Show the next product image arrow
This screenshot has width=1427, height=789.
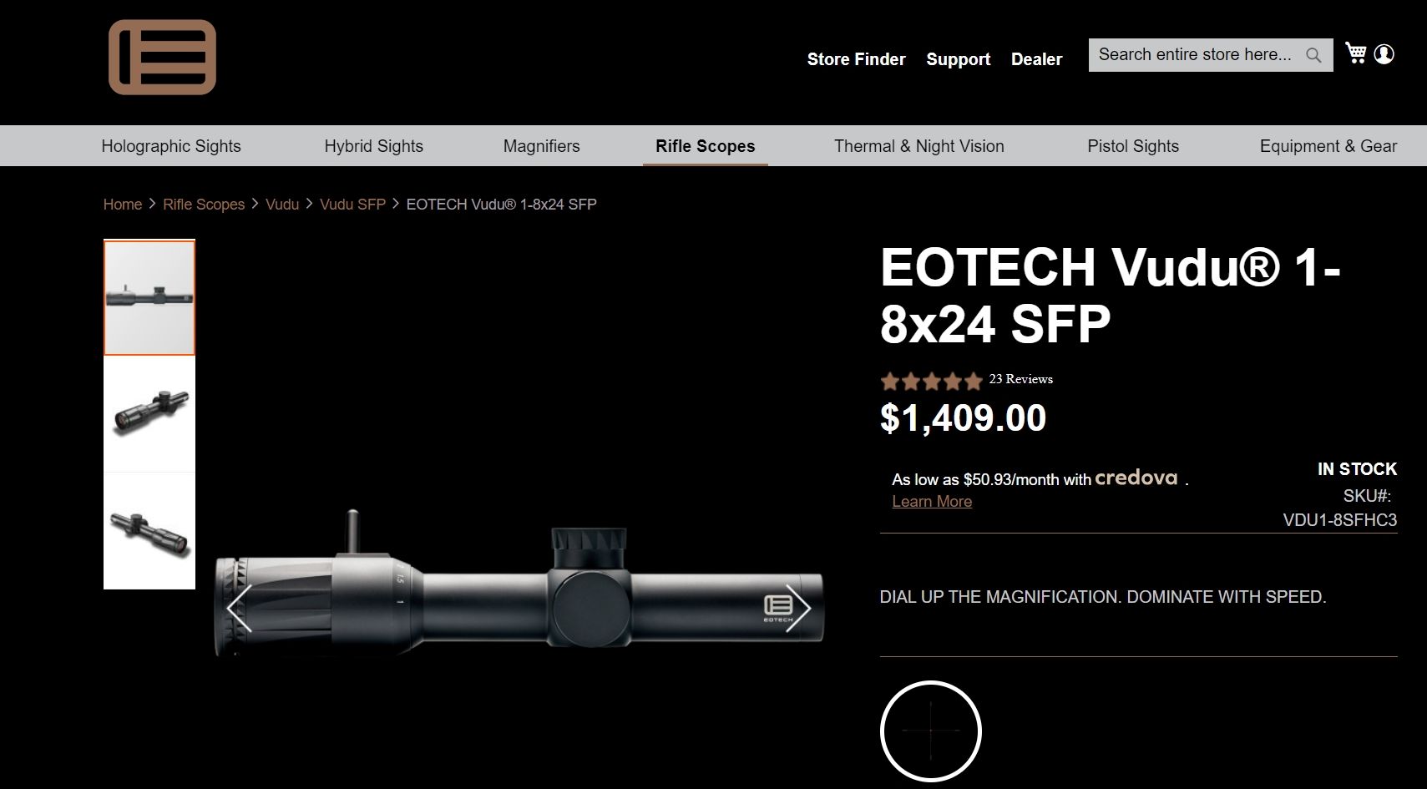tap(798, 607)
